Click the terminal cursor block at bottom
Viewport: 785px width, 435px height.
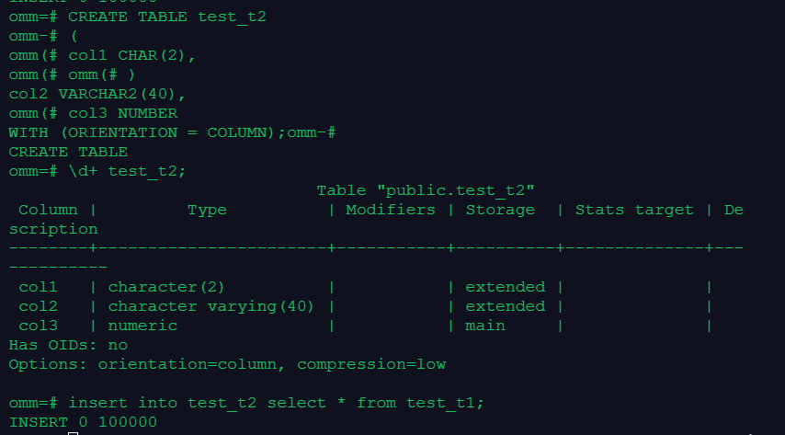click(74, 433)
